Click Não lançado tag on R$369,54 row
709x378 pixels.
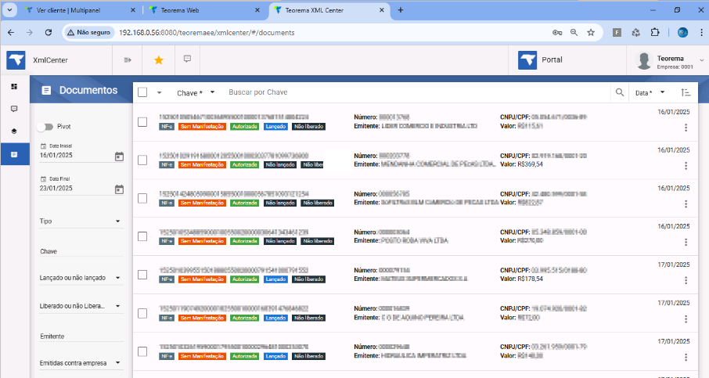pyautogui.click(x=280, y=164)
